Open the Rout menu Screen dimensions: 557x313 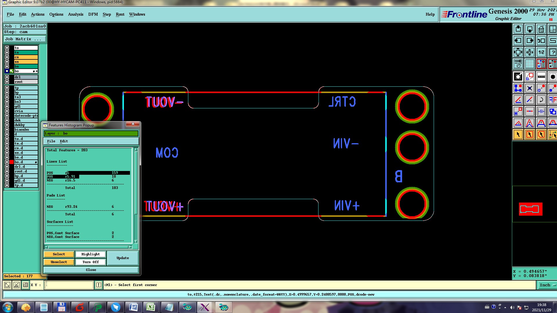pyautogui.click(x=120, y=14)
